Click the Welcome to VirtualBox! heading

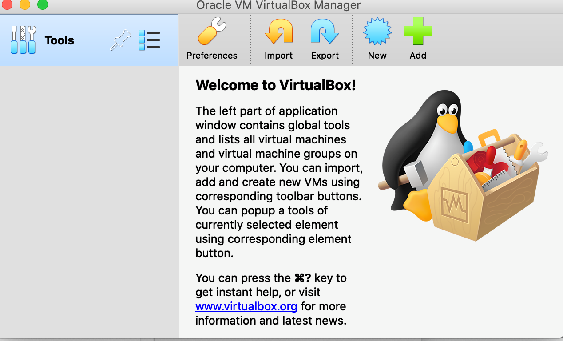pos(276,85)
